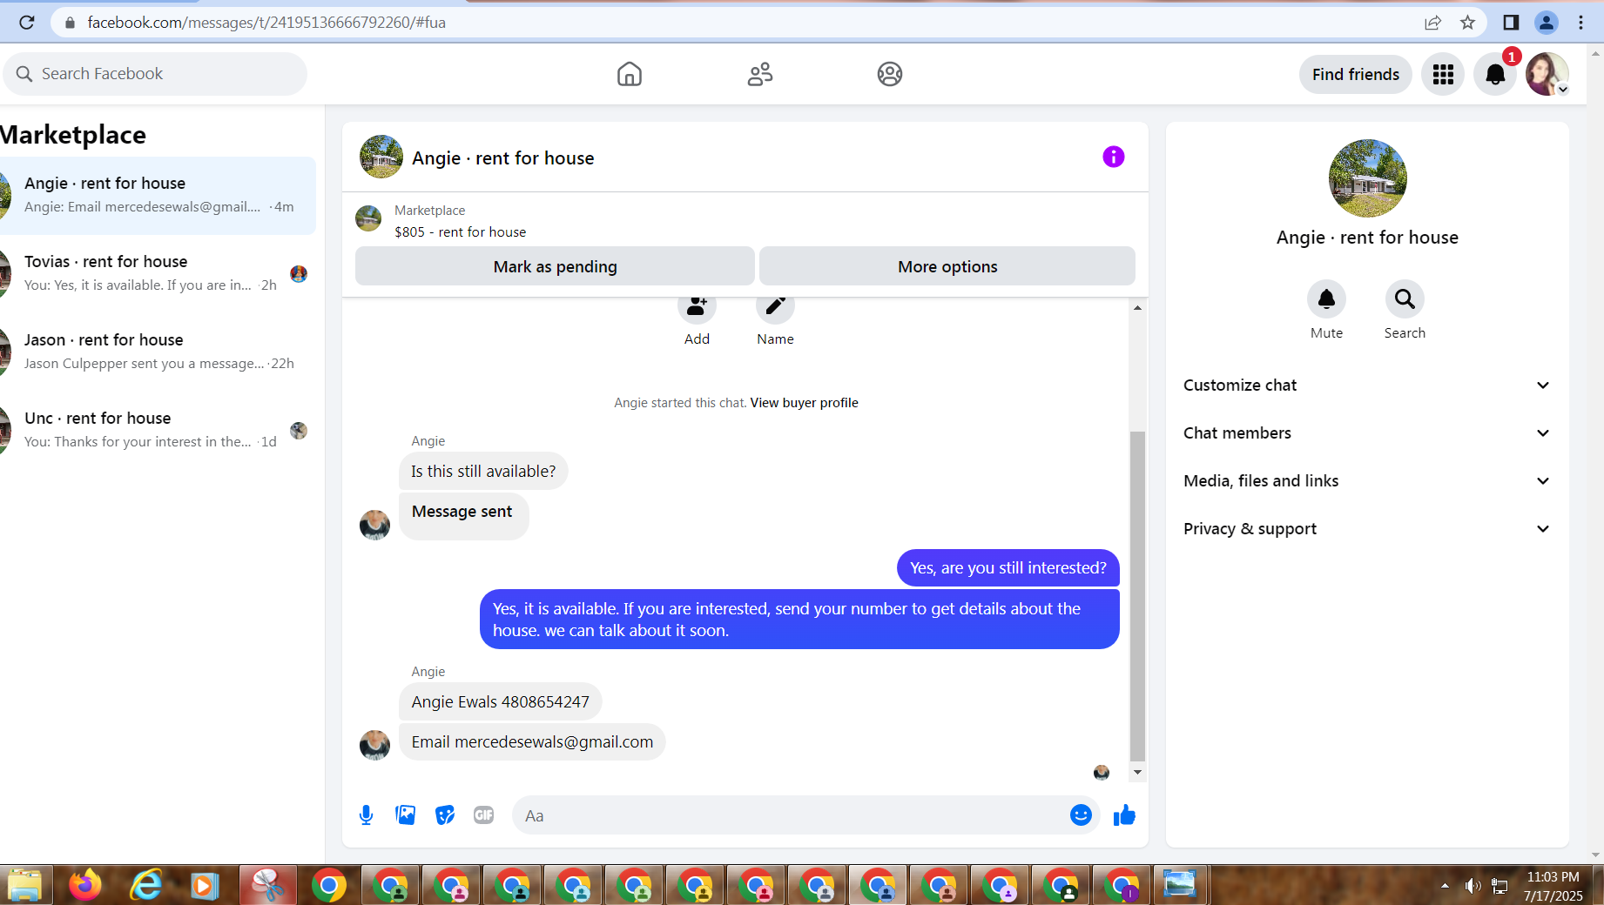Screen dimensions: 1604x905
Task: Open Firefox from the taskbar
Action: [85, 886]
